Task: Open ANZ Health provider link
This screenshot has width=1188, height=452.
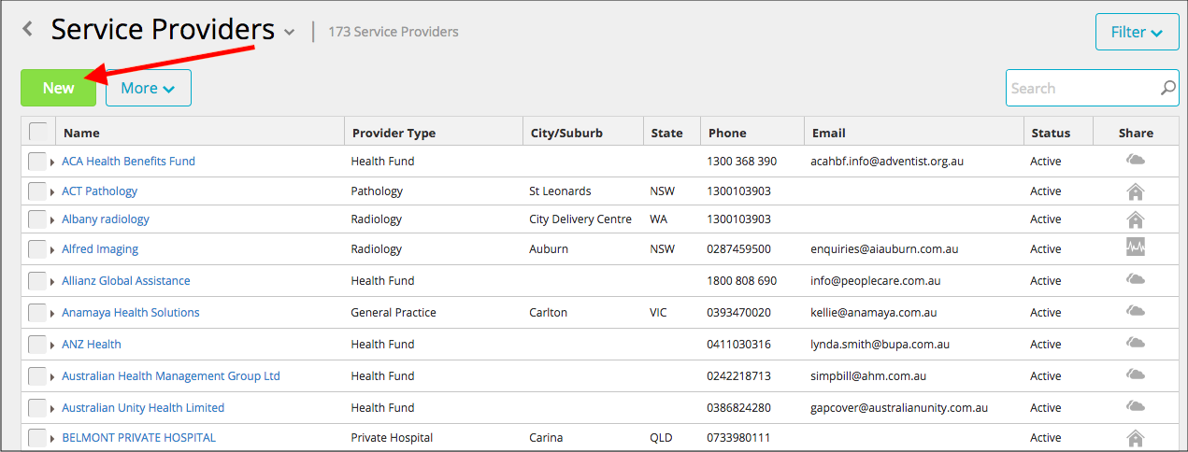Action: pos(92,345)
